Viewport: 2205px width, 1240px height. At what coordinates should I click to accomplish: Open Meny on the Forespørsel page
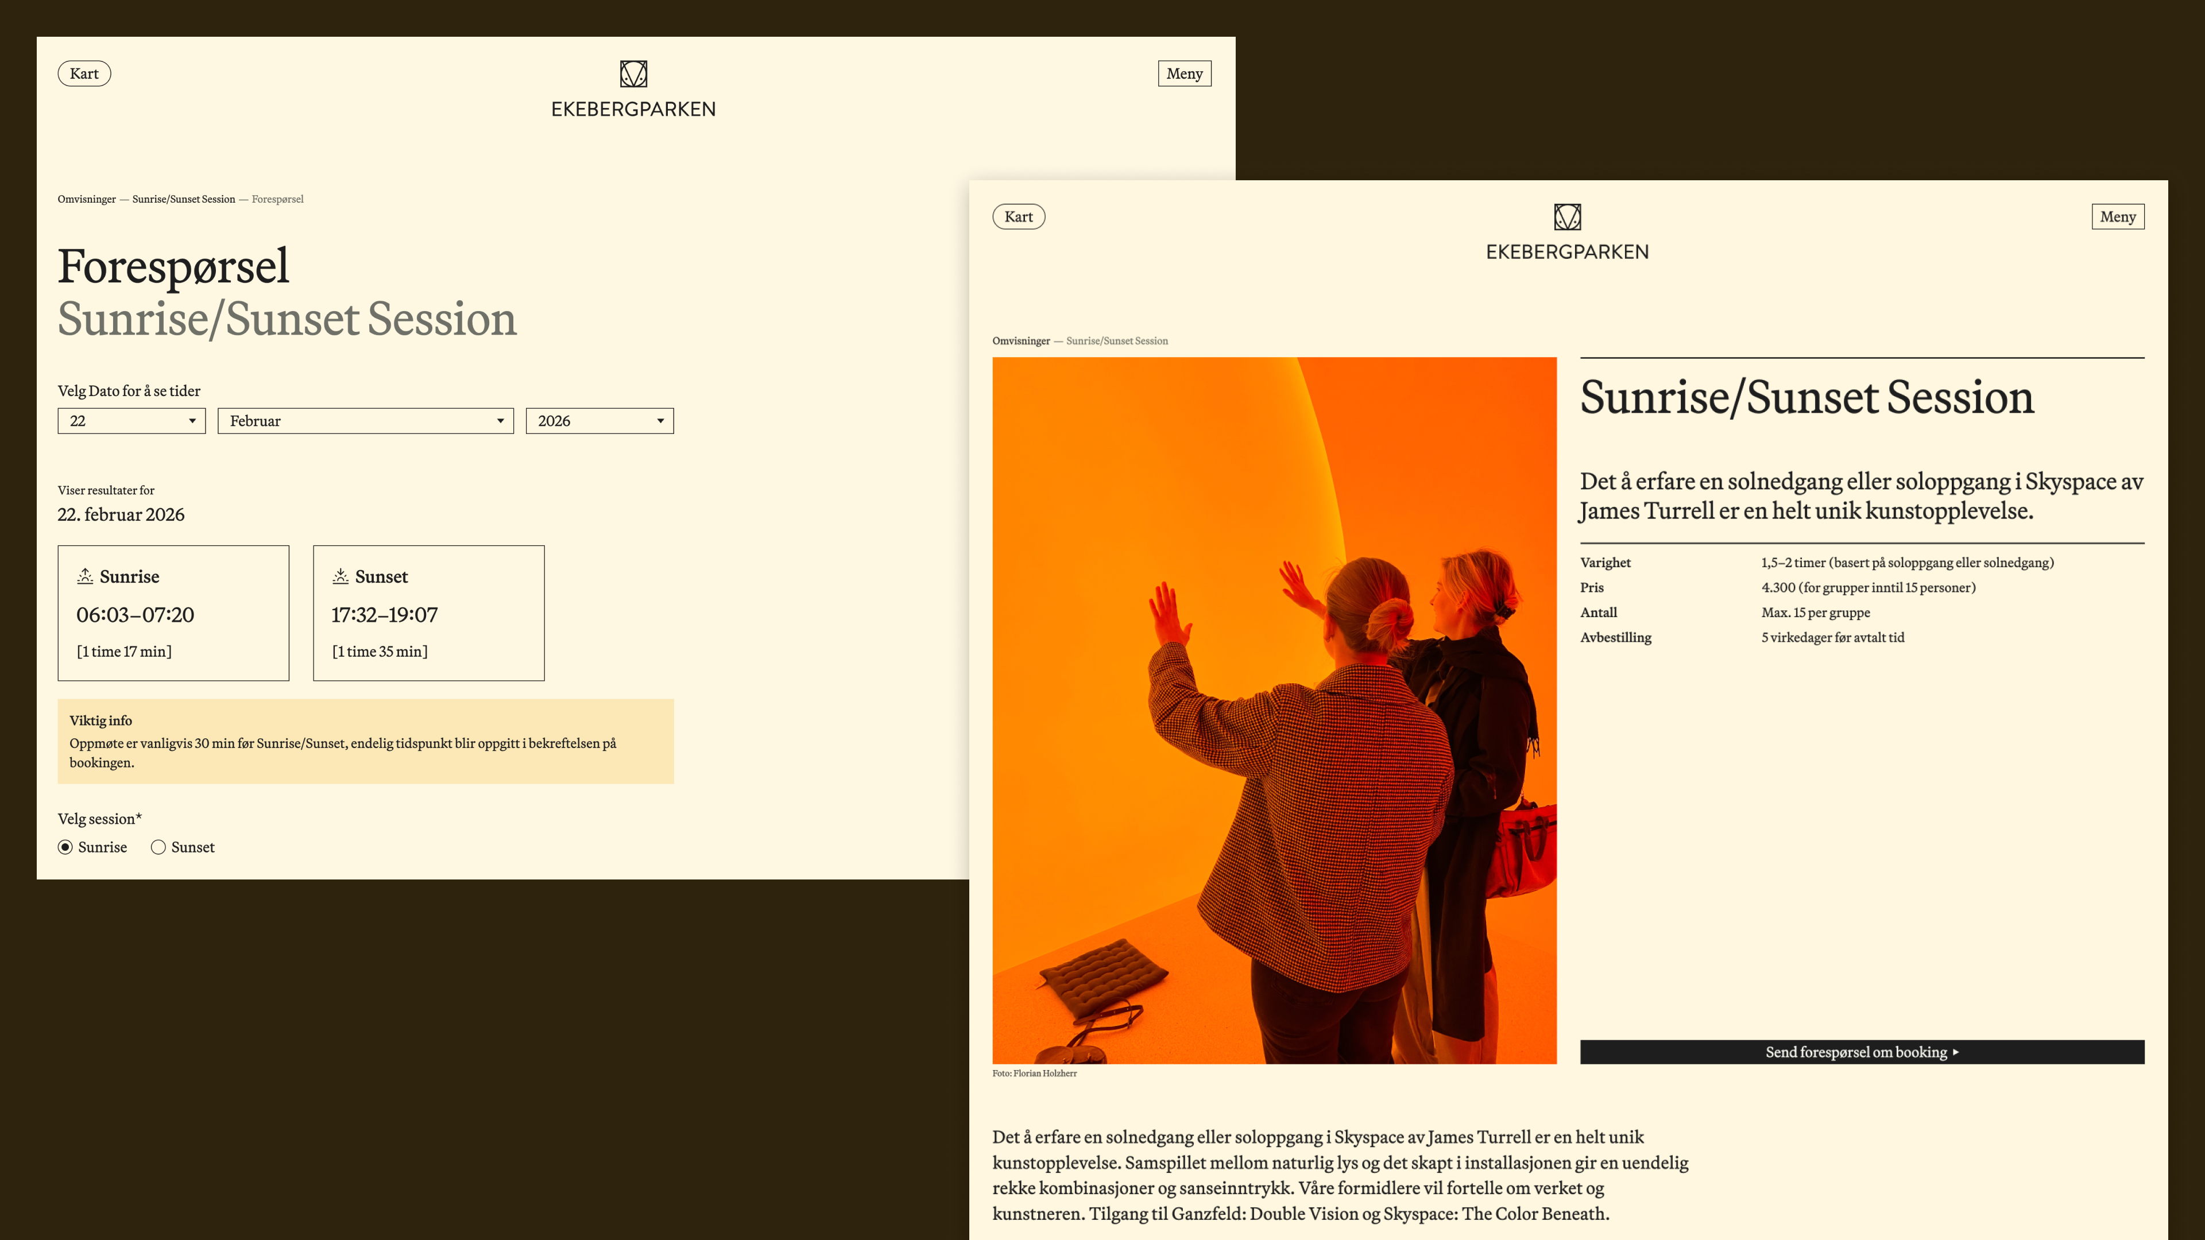pos(1185,73)
